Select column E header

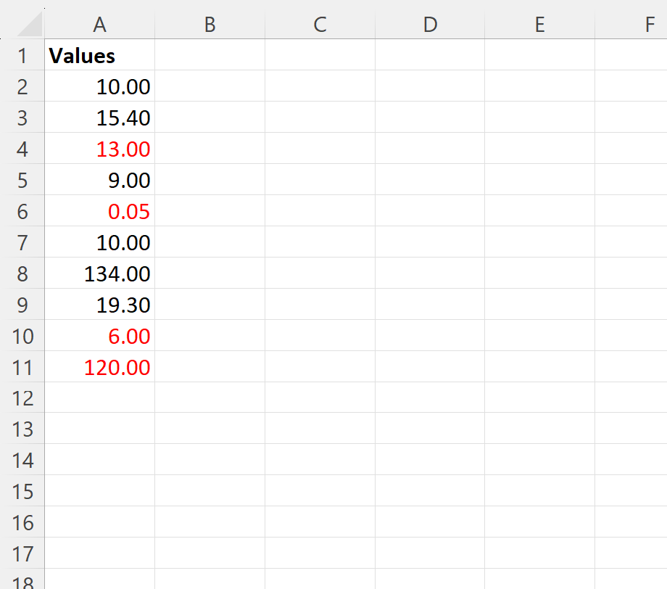[x=540, y=24]
